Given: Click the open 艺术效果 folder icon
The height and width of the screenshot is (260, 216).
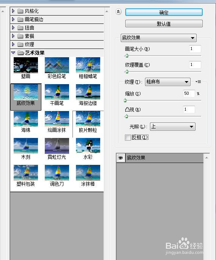Looking at the screenshot, I should pyautogui.click(x=20, y=53).
